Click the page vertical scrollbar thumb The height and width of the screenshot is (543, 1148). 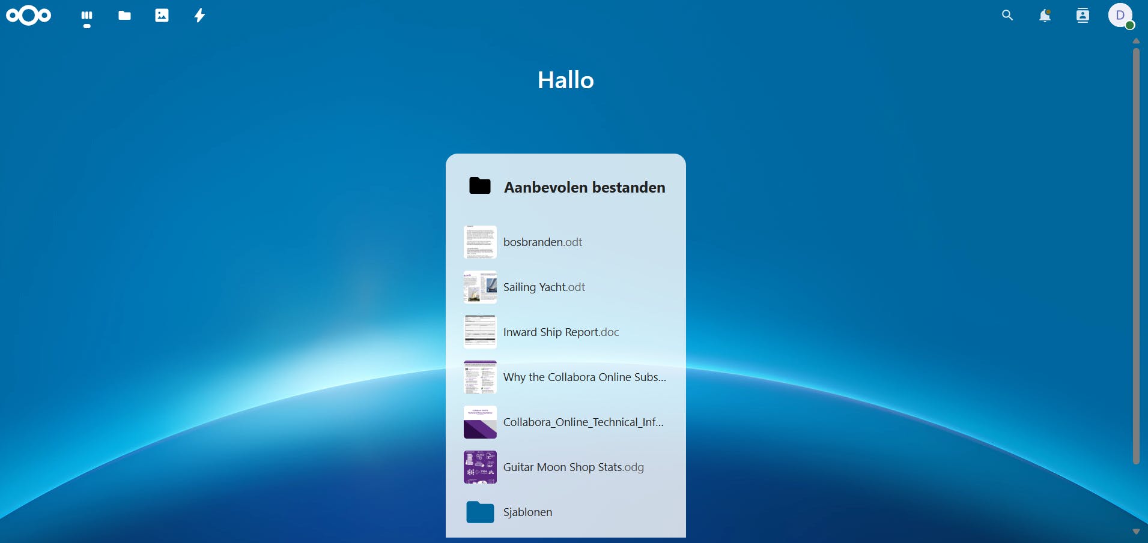coord(1136,256)
